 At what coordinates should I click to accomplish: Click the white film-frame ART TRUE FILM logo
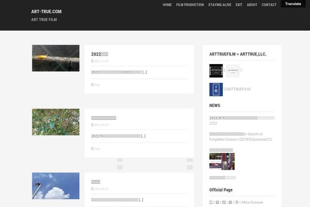(233, 70)
